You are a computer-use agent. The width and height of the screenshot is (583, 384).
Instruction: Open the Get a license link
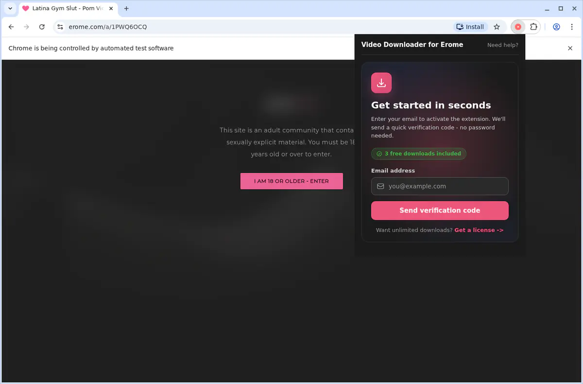479,230
